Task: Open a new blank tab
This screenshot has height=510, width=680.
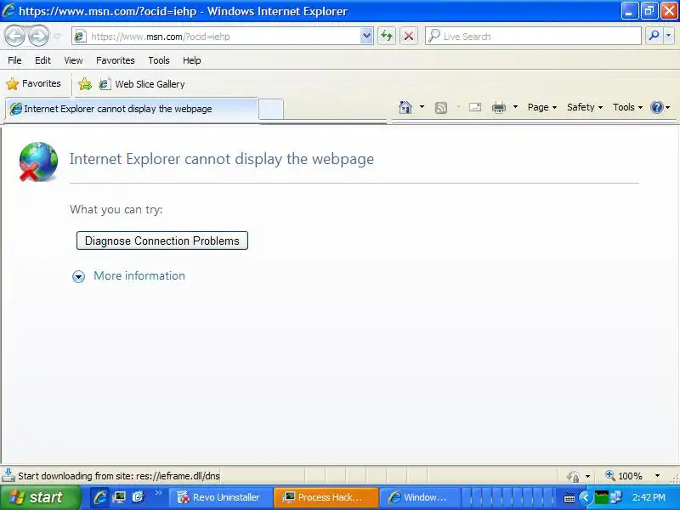Action: (x=271, y=109)
